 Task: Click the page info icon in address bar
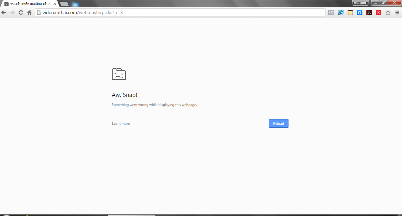pyautogui.click(x=38, y=13)
